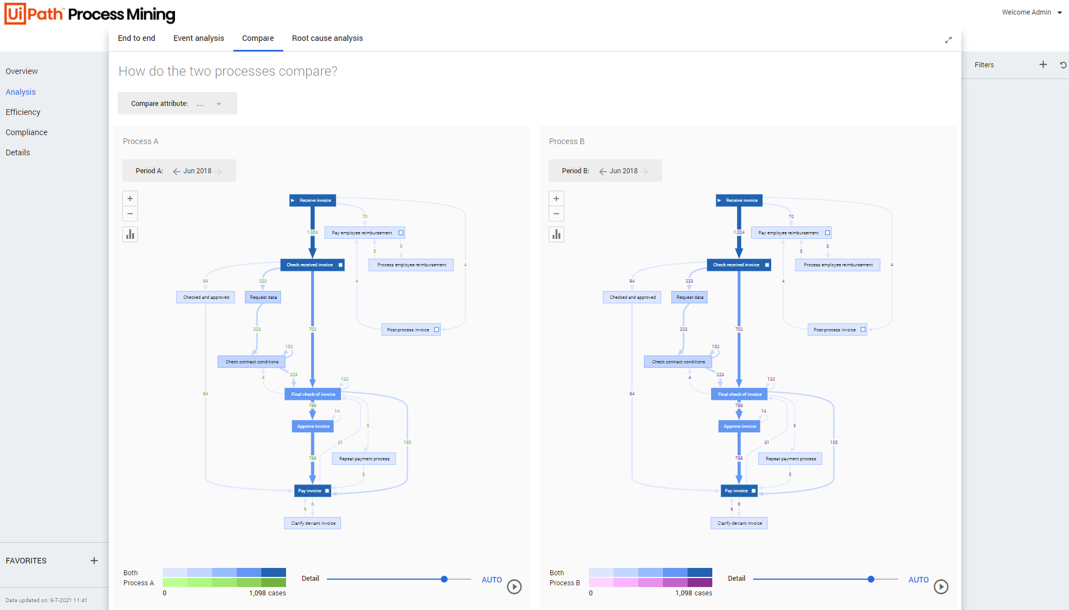Toggle Post-process invoice checkbox in Process A
Screen dimensions: 1069x610
point(437,330)
